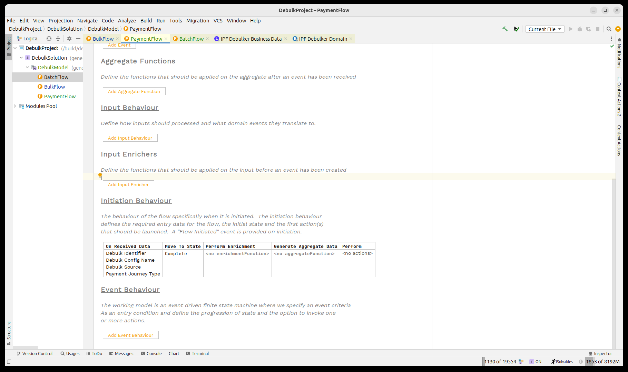Click the Add Event Behaviour button
Image resolution: width=628 pixels, height=372 pixels.
click(130, 335)
